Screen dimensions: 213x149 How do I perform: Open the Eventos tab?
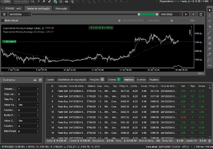(141, 80)
